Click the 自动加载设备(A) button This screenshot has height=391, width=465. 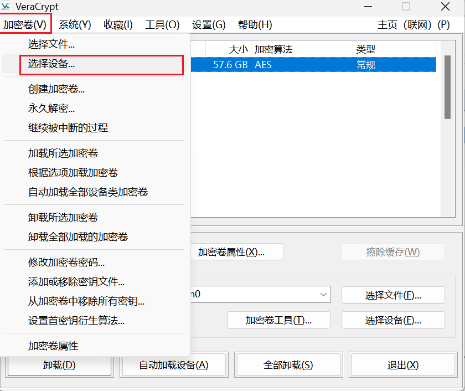[x=173, y=365]
